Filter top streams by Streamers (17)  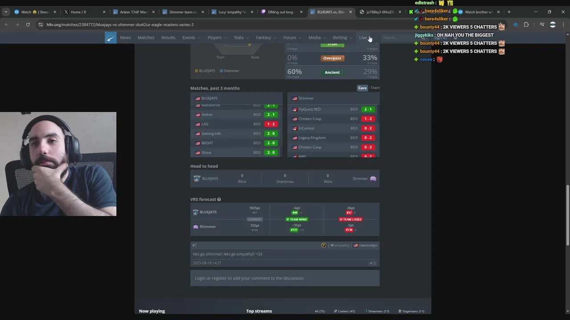tap(377, 311)
